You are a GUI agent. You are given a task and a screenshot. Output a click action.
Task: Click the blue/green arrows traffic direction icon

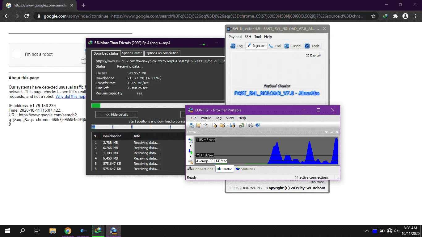click(191, 152)
